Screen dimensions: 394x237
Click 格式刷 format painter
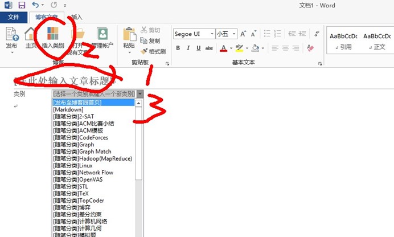153,51
